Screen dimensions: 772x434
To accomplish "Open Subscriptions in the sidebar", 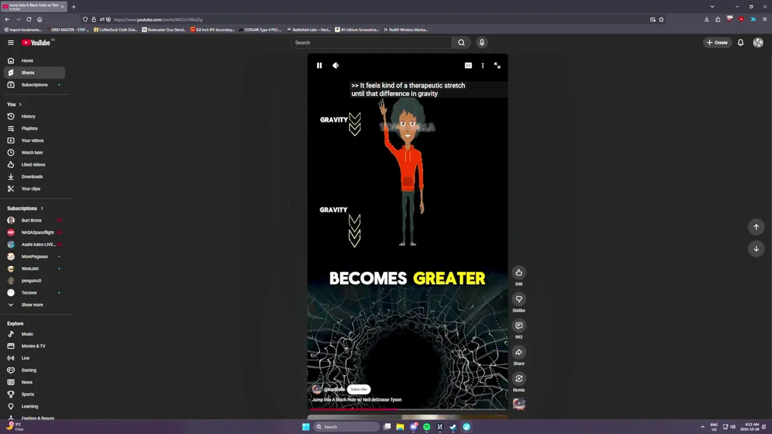I will coord(34,84).
